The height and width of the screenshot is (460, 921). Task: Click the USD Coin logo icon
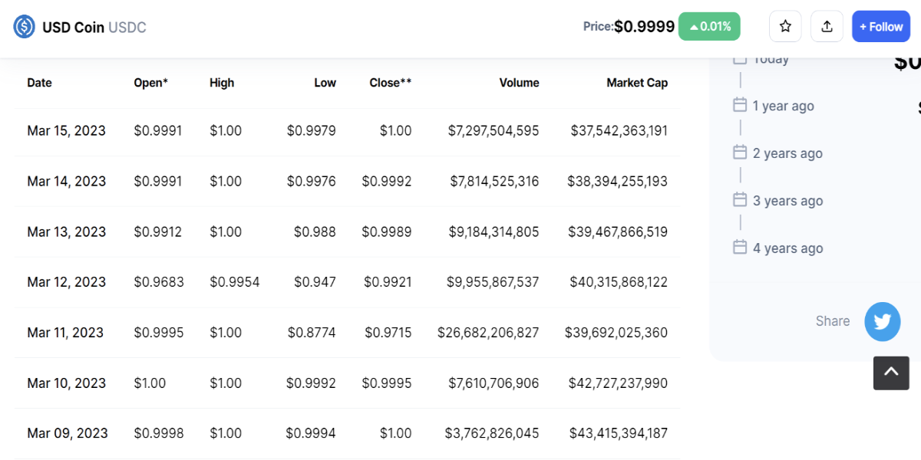25,27
